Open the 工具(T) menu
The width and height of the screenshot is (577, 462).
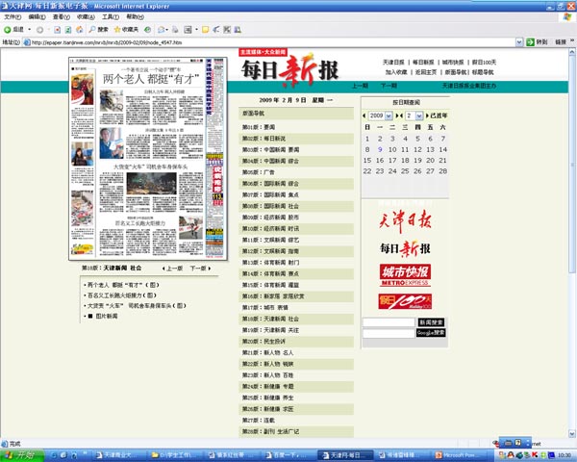click(x=111, y=16)
